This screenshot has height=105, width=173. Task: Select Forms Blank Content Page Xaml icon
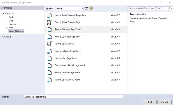pos(49,15)
